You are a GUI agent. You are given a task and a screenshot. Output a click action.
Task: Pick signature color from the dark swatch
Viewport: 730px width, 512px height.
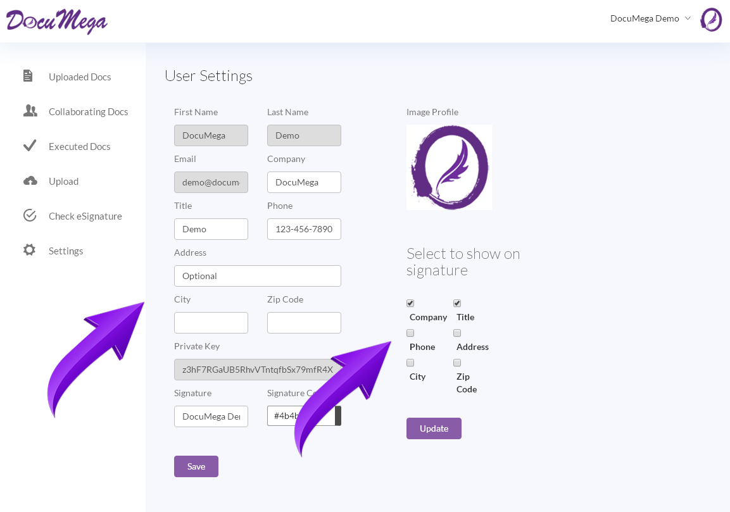[x=338, y=416]
